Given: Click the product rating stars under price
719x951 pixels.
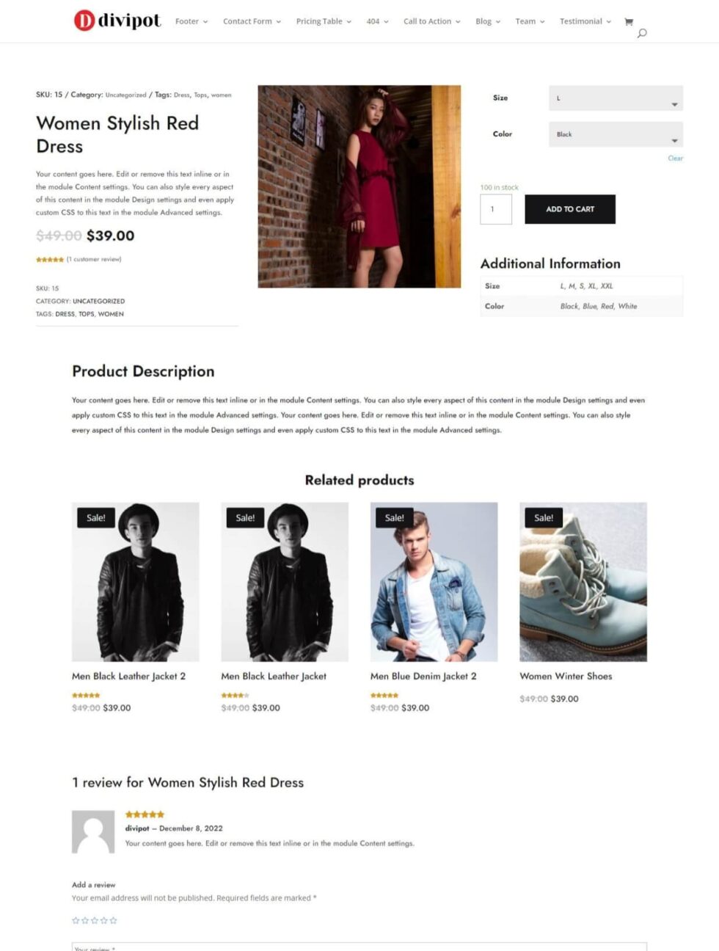Looking at the screenshot, I should [50, 259].
